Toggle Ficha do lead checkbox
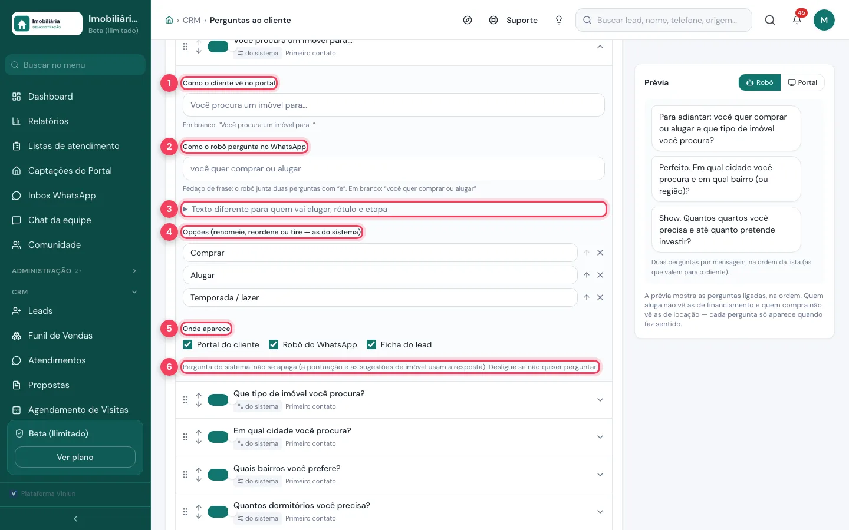Image resolution: width=849 pixels, height=530 pixels. [371, 344]
